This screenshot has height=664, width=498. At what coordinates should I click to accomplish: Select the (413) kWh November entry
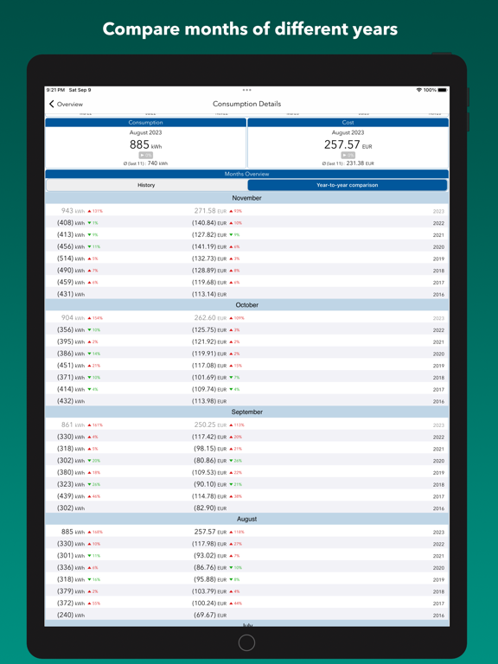71,234
